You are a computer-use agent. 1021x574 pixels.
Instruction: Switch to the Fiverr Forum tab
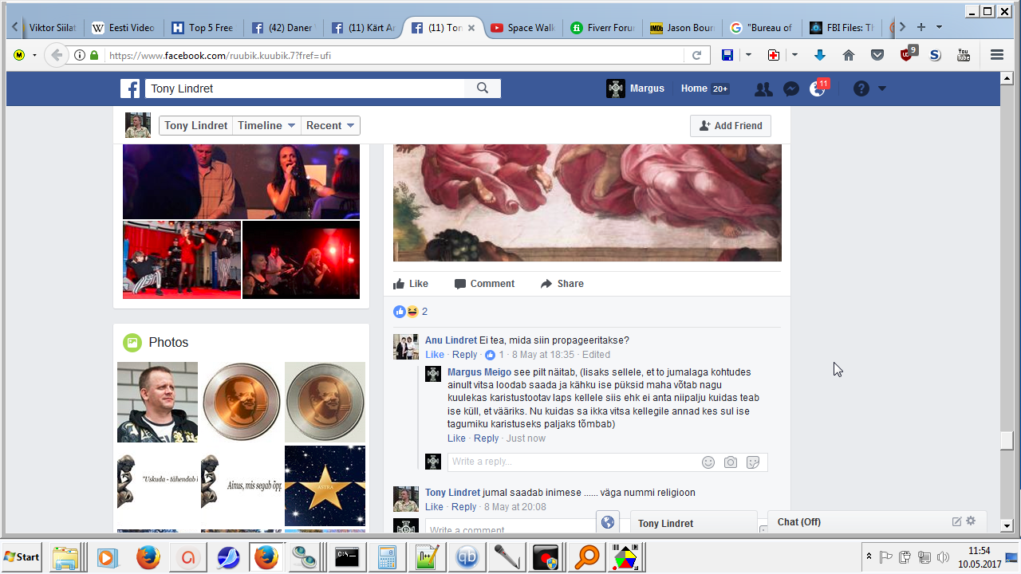pos(602,28)
